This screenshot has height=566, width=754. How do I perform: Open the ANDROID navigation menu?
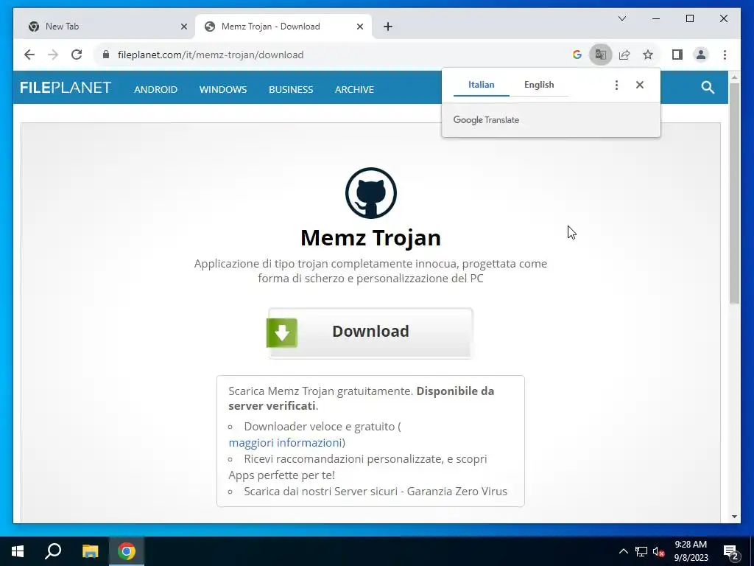coord(156,89)
